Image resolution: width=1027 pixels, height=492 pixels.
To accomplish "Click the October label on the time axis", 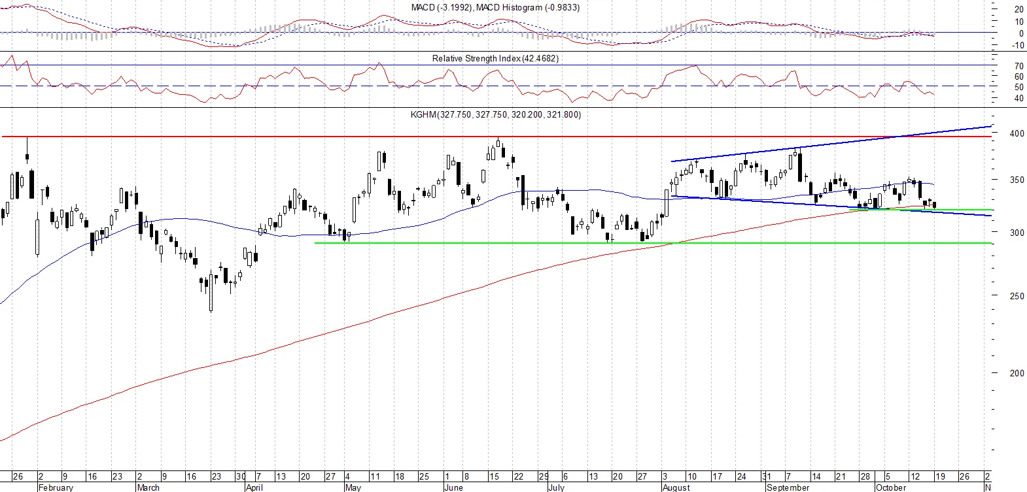I will pyautogui.click(x=890, y=487).
